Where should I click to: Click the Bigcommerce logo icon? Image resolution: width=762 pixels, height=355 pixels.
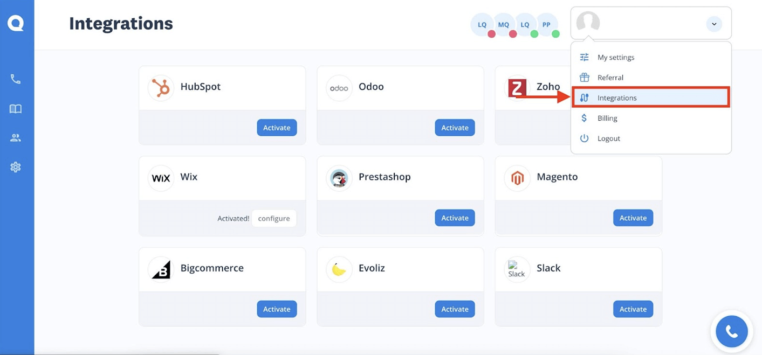click(161, 269)
